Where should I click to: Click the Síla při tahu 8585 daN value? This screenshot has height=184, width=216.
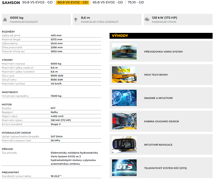[x=57, y=80]
